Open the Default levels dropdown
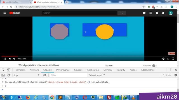The image size is (179, 100). 96,75
